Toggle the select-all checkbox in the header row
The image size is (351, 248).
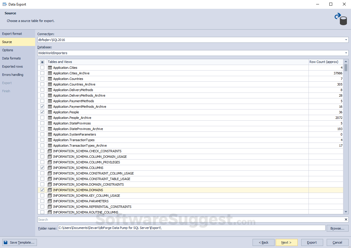[x=42, y=62]
